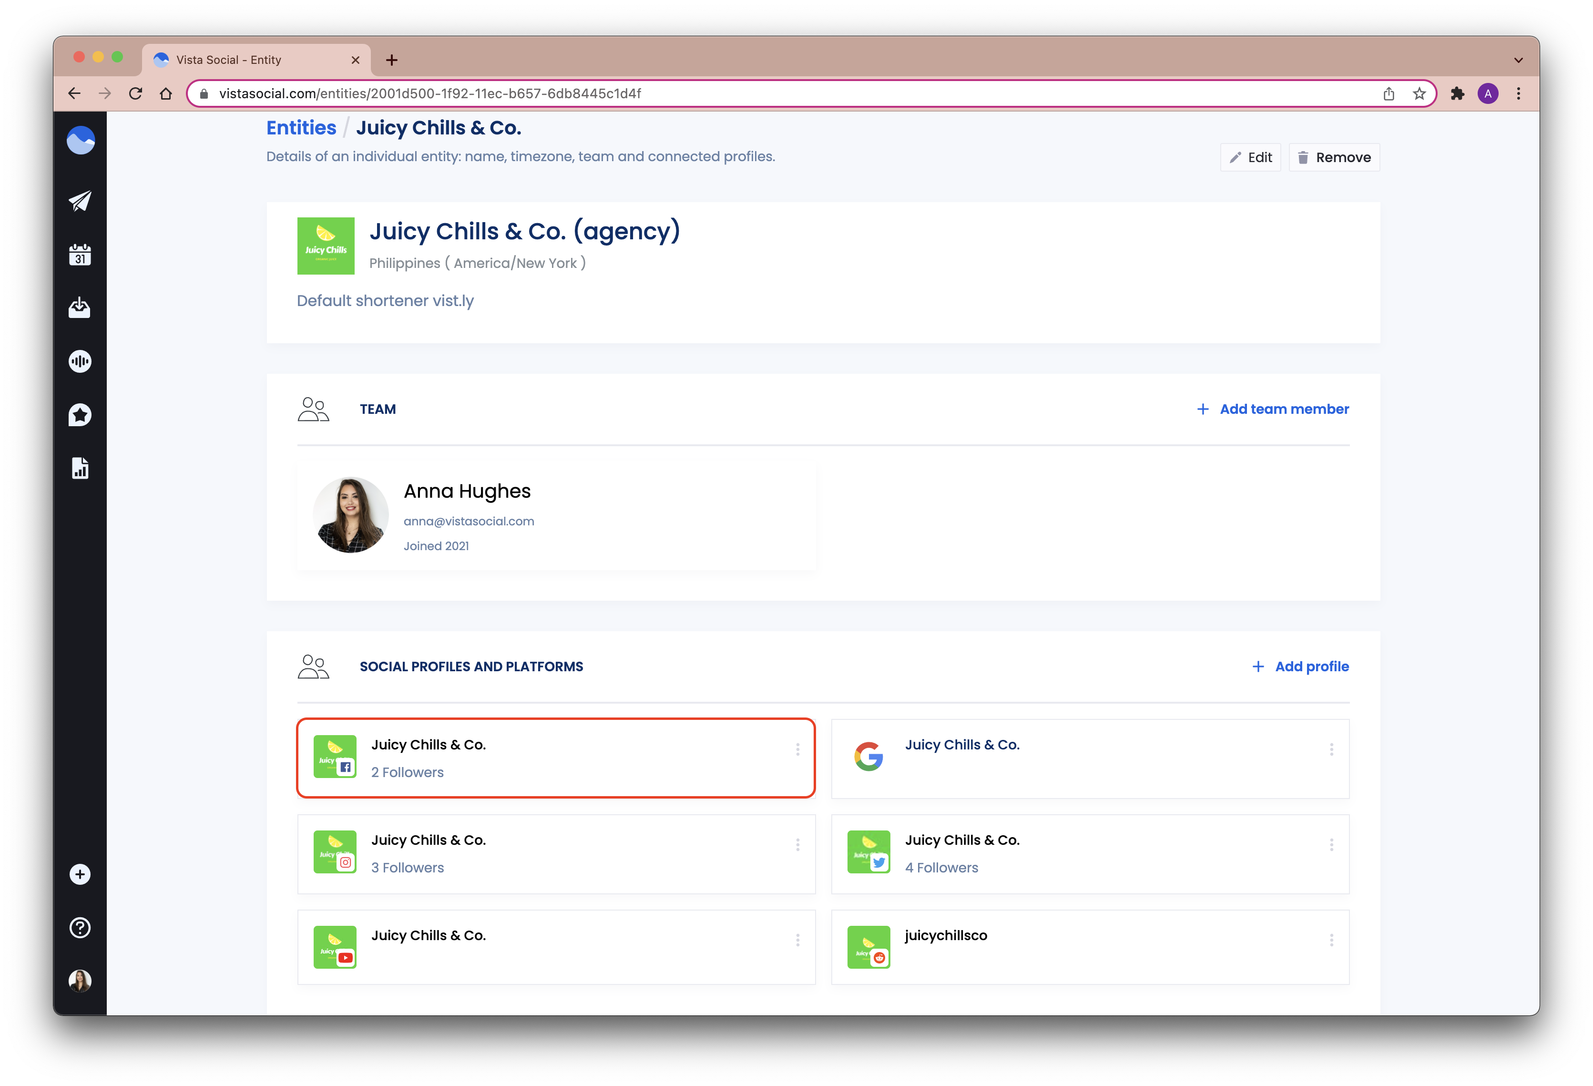Click the Twitter Juicy Chills profile icon

coord(868,851)
